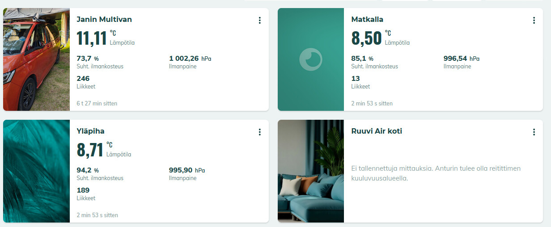The image size is (551, 227).
Task: Open the Janin Multivan van photo
Action: (x=36, y=59)
